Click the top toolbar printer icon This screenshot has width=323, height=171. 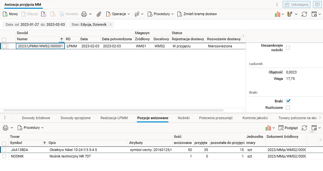click(x=84, y=14)
